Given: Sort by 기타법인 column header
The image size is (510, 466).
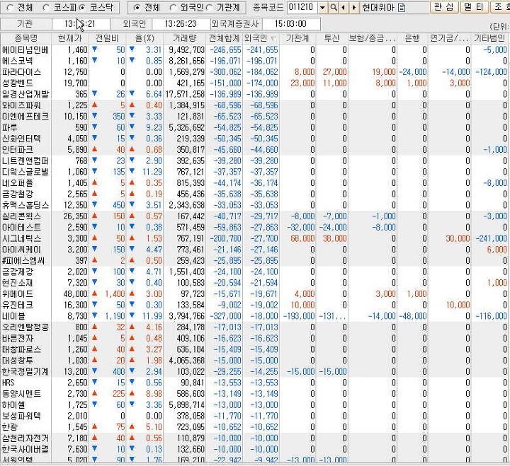Looking at the screenshot, I should point(489,38).
